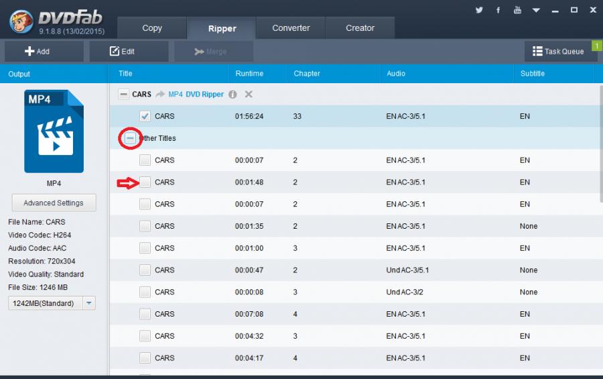Viewport: 603px width, 379px height.
Task: Switch to the Ripper tab
Action: [x=222, y=28]
